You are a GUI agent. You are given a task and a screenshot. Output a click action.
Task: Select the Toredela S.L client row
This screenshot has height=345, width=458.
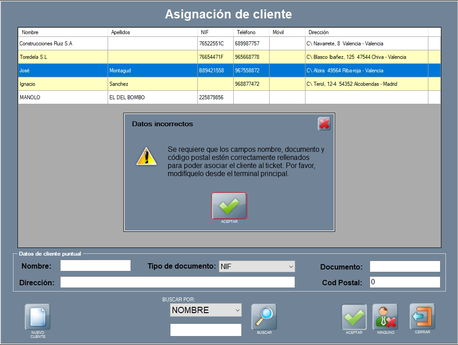click(63, 57)
